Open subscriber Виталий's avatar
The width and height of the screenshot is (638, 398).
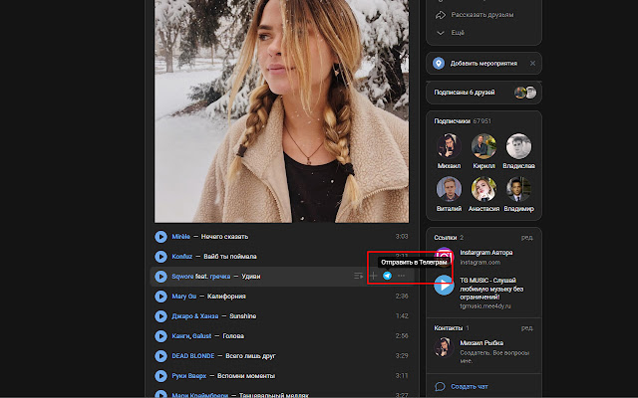tap(449, 188)
